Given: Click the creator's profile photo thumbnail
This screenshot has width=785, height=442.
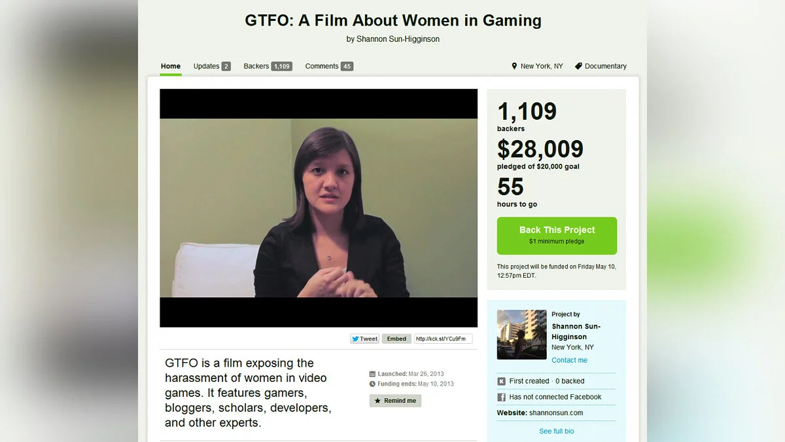Looking at the screenshot, I should [522, 335].
